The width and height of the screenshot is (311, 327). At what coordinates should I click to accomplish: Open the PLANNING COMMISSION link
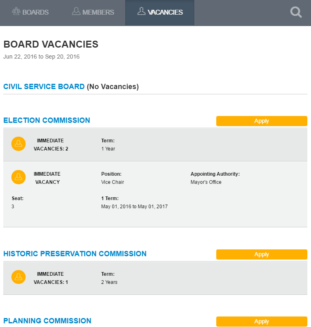(x=47, y=321)
